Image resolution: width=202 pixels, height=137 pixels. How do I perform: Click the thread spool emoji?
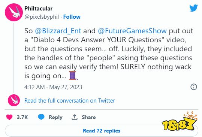click(x=73, y=76)
